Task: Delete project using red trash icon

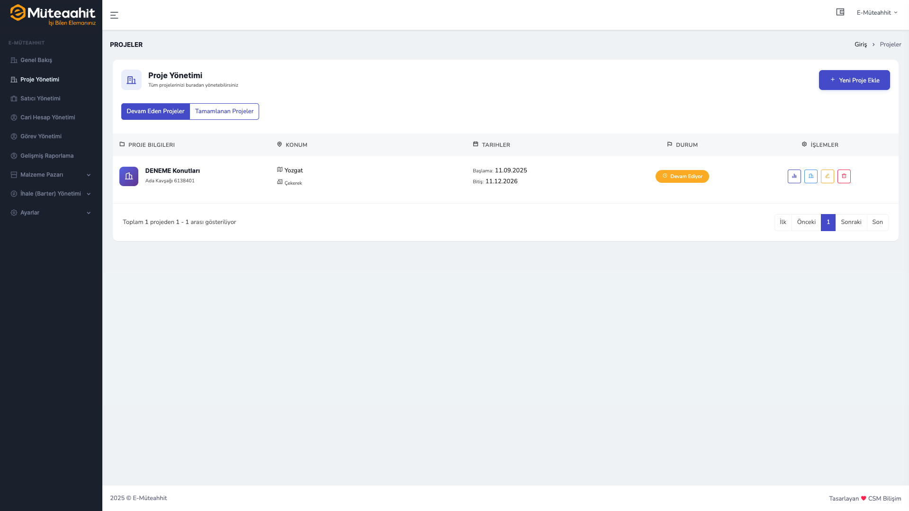Action: click(844, 176)
